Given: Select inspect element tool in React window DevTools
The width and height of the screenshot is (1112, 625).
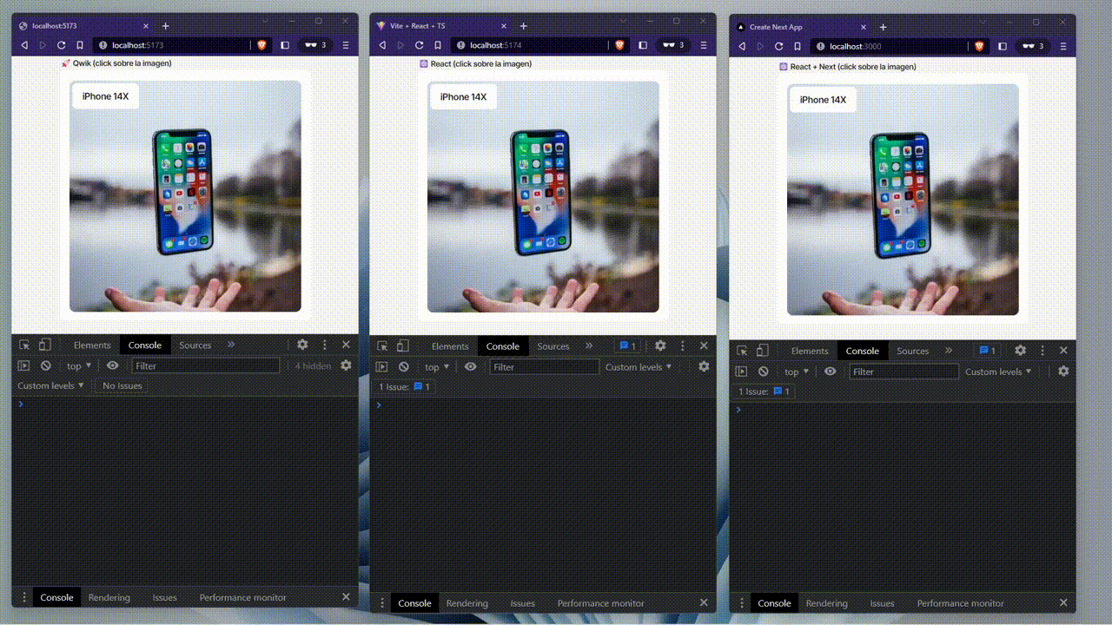Looking at the screenshot, I should (x=382, y=345).
